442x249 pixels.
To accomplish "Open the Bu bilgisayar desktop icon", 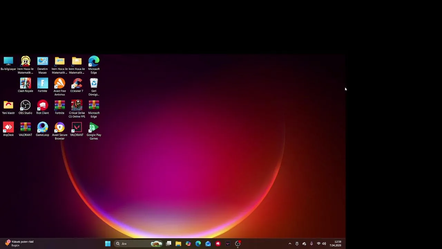I will [x=8, y=64].
